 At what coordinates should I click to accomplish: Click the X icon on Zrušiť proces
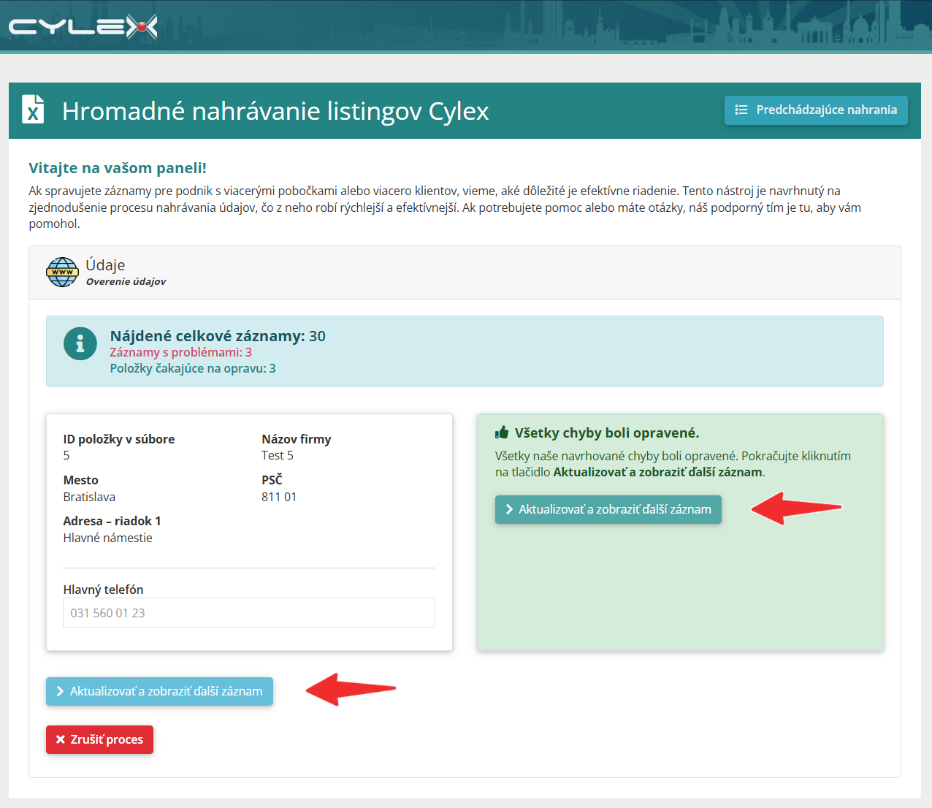coord(61,739)
